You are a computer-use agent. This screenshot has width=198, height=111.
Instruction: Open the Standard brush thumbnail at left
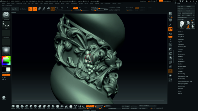coord(6,15)
